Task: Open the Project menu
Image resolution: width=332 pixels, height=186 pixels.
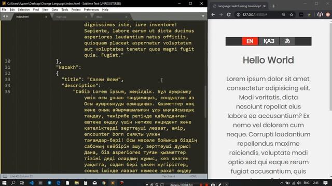Action: pyautogui.click(x=76, y=10)
